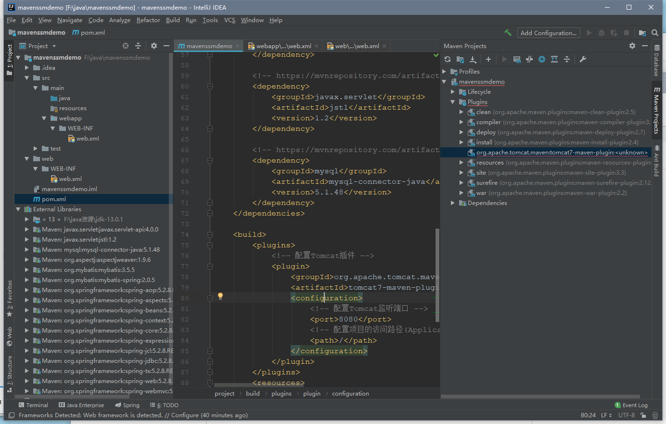Click the Download Sources maven icon
666x424 pixels.
click(473, 59)
